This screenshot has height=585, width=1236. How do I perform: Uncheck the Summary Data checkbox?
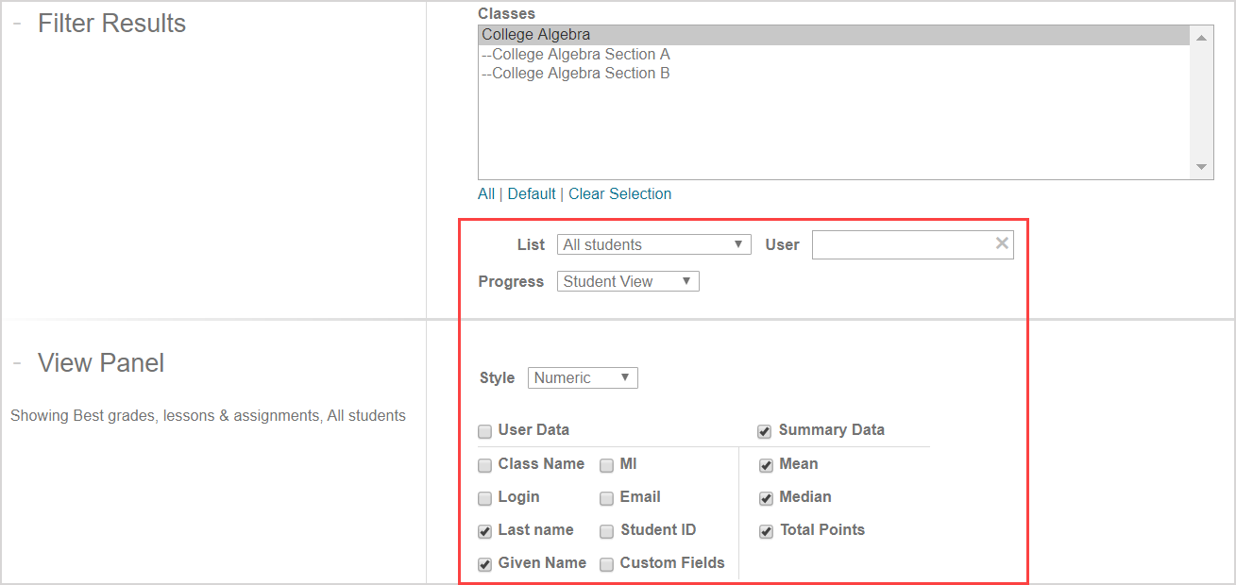(765, 431)
